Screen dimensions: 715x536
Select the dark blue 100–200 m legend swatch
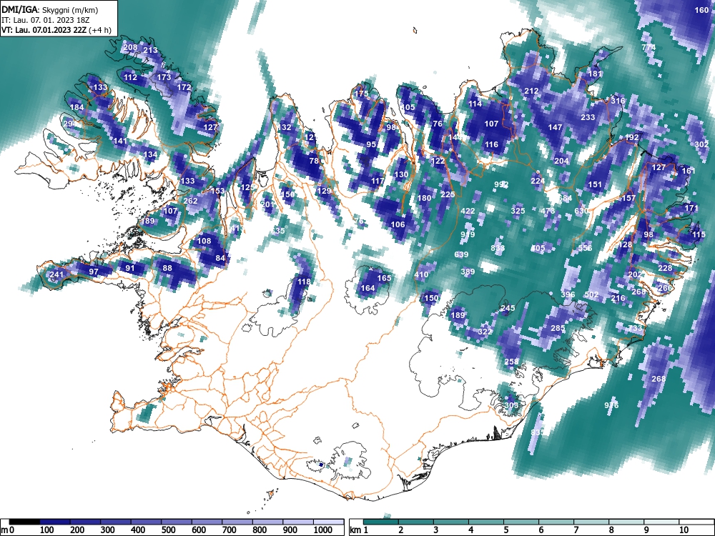[x=55, y=522]
